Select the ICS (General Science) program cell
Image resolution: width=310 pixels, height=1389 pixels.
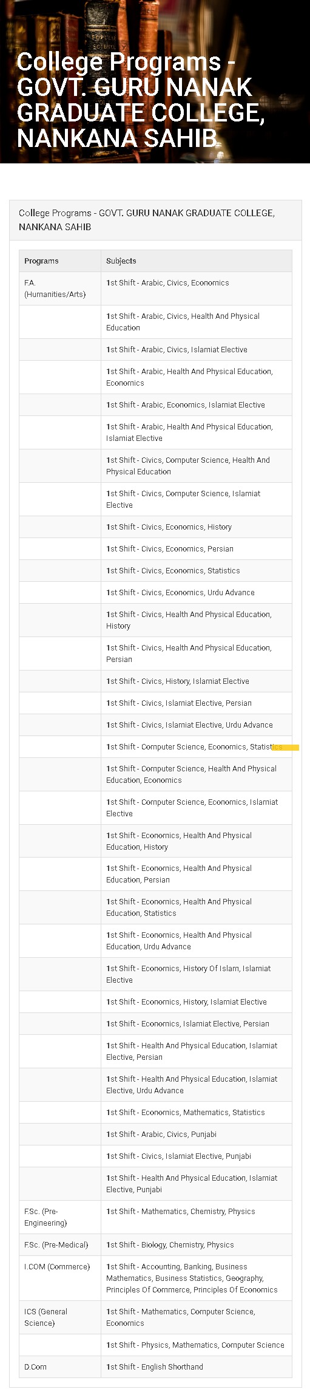(x=60, y=1317)
